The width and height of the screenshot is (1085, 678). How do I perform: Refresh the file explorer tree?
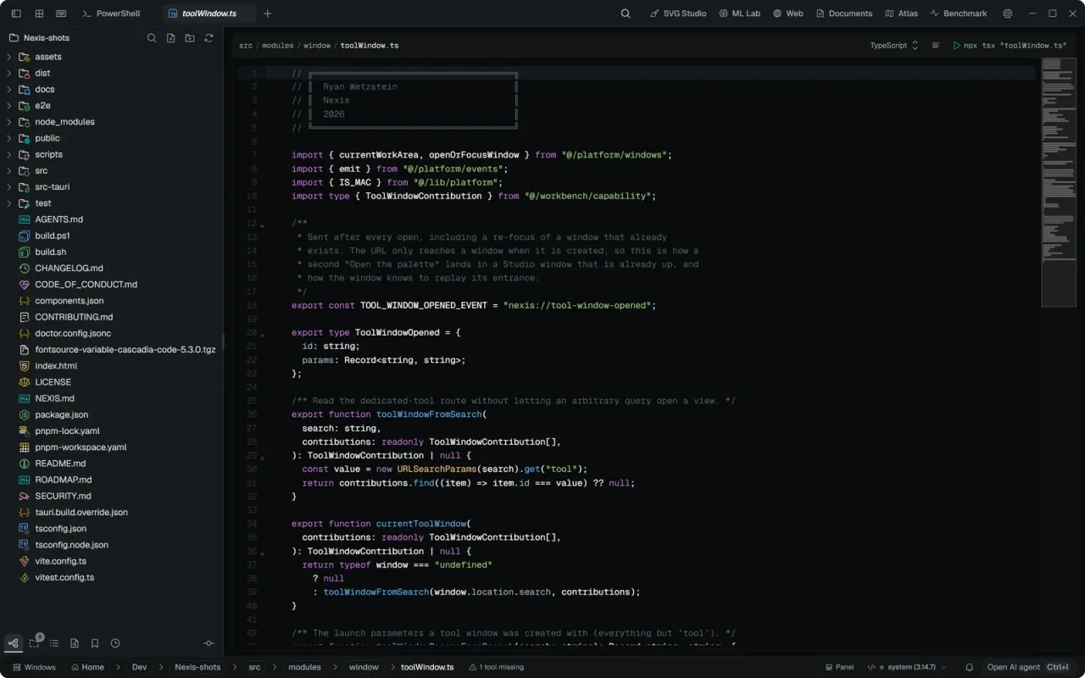209,38
